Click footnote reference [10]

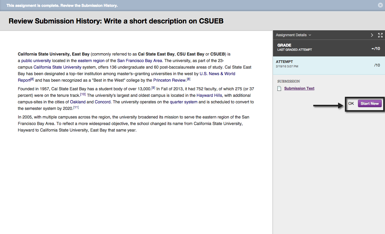tap(83, 94)
